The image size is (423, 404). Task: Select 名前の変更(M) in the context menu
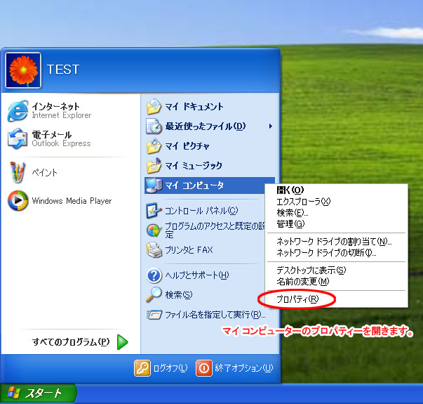(303, 282)
